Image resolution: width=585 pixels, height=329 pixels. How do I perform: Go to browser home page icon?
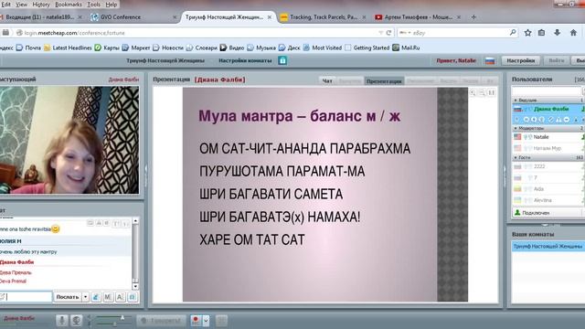(573, 33)
